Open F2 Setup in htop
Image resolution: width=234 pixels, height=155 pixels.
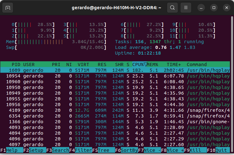(34, 150)
